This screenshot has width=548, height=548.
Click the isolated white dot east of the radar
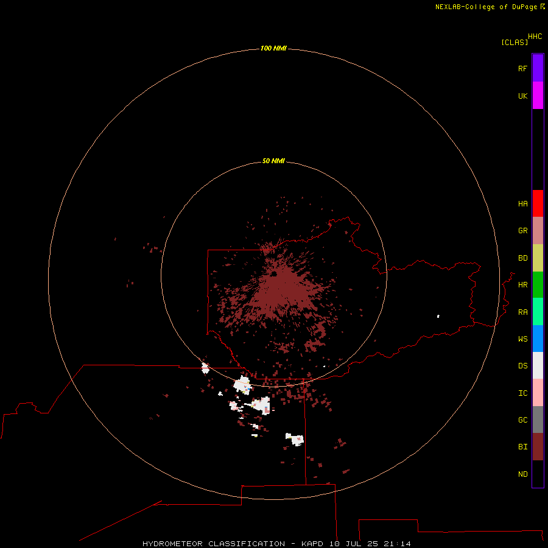[438, 316]
